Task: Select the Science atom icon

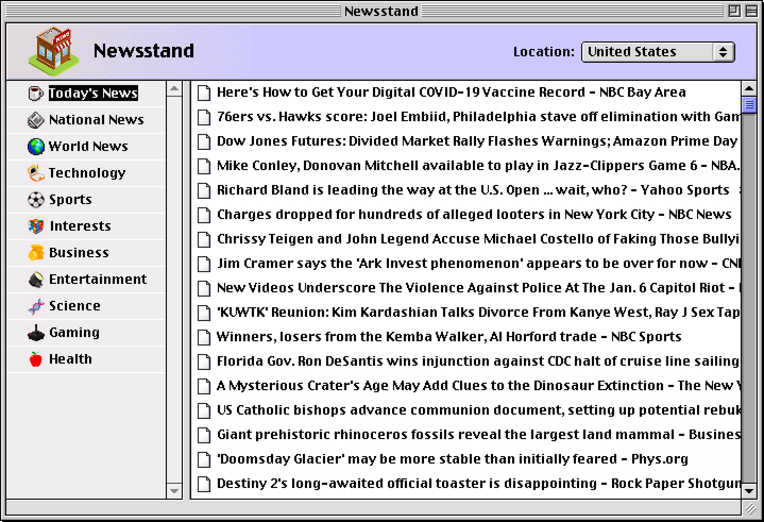Action: click(x=34, y=306)
